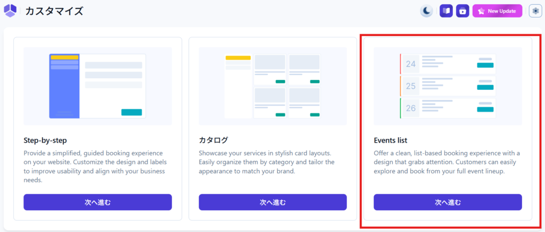Select the カタログ layout preview thumbnail
This screenshot has width=545, height=232.
(272, 86)
